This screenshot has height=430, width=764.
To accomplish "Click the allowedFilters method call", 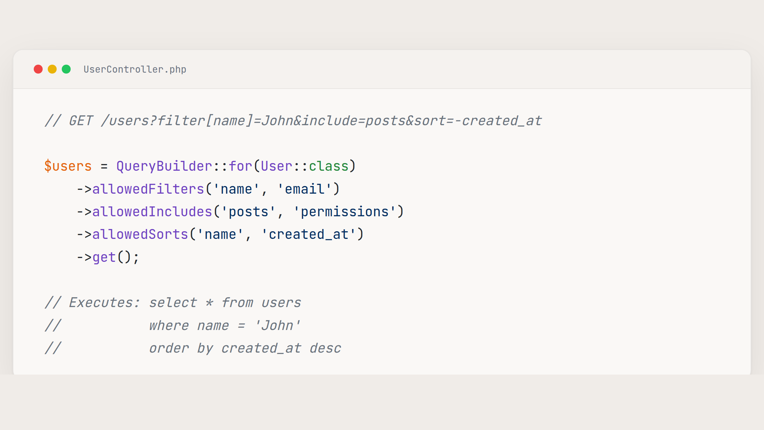I will point(148,189).
